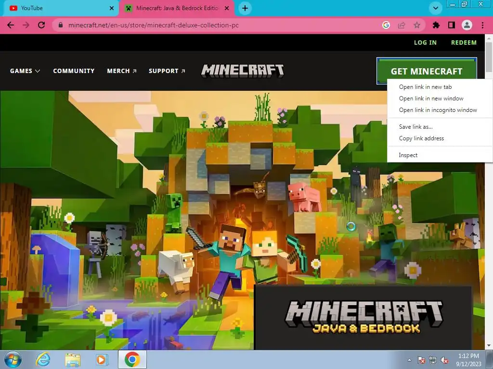Viewport: 493px width, 369px height.
Task: Open a new tab with the plus button
Action: coord(245,8)
